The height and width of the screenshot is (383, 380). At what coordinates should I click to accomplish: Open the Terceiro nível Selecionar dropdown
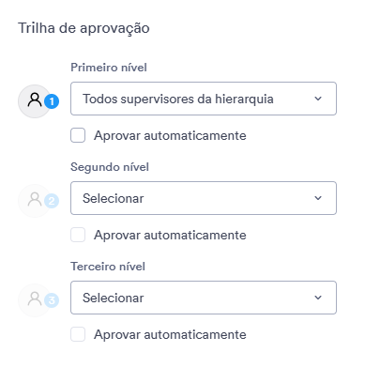(x=204, y=298)
